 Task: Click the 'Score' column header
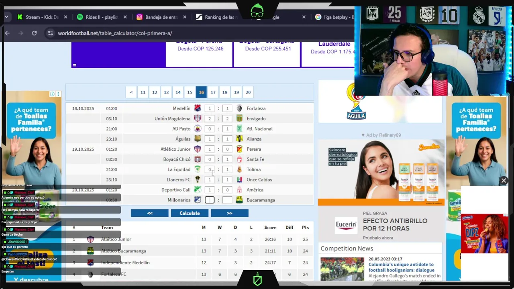pyautogui.click(x=270, y=228)
